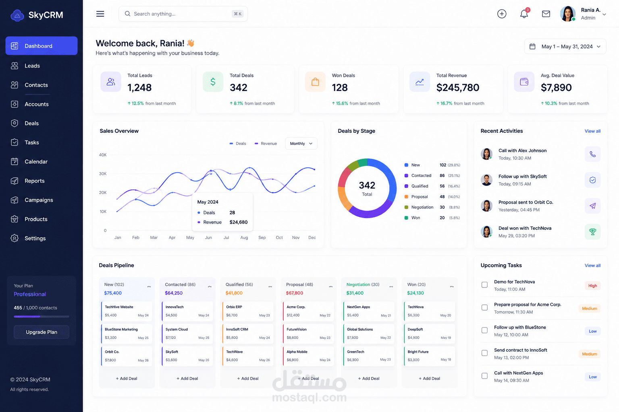Click the Search anything input field
The image size is (619, 412).
pos(183,14)
